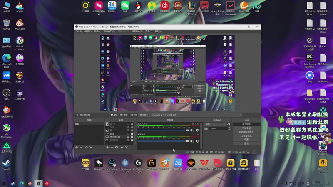This screenshot has height=187, width=333.
Task: Open 属性 properties in source toolbar
Action: (x=114, y=115)
